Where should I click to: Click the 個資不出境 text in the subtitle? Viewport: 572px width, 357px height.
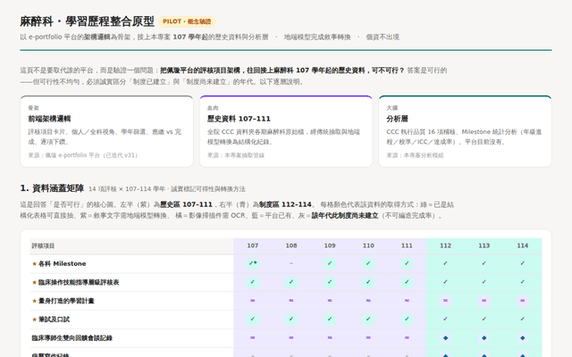point(383,37)
